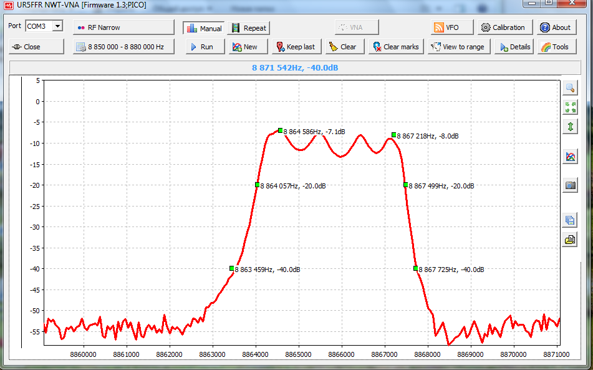Take a snapshot with the camera icon

[x=570, y=185]
